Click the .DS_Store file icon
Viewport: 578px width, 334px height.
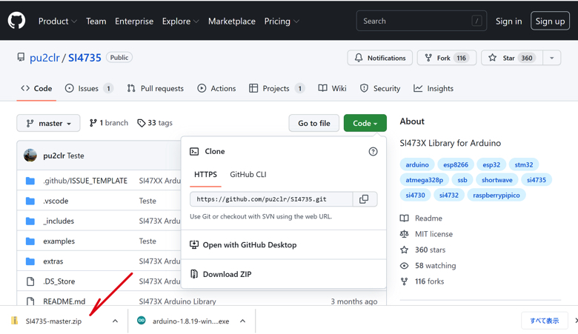click(30, 281)
